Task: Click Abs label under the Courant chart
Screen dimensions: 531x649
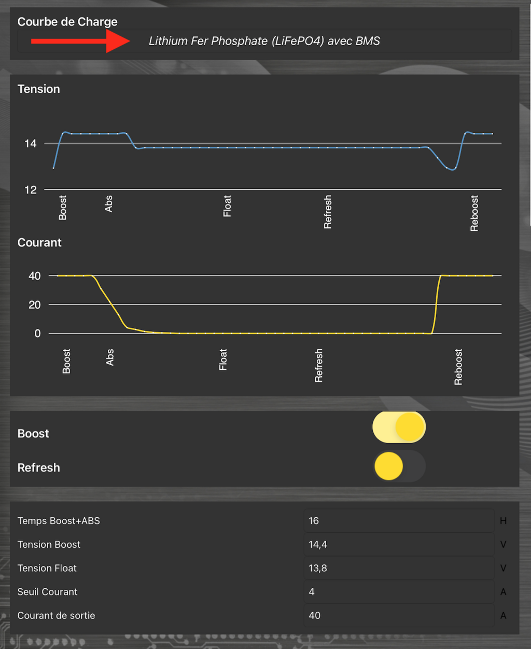Action: point(110,357)
